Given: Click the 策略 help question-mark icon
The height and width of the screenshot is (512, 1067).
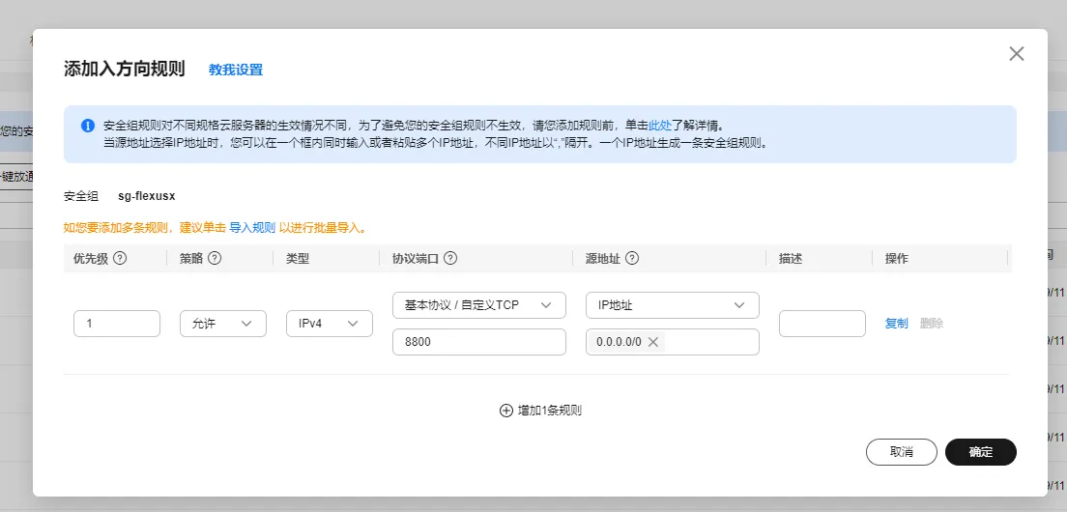Looking at the screenshot, I should pos(215,259).
